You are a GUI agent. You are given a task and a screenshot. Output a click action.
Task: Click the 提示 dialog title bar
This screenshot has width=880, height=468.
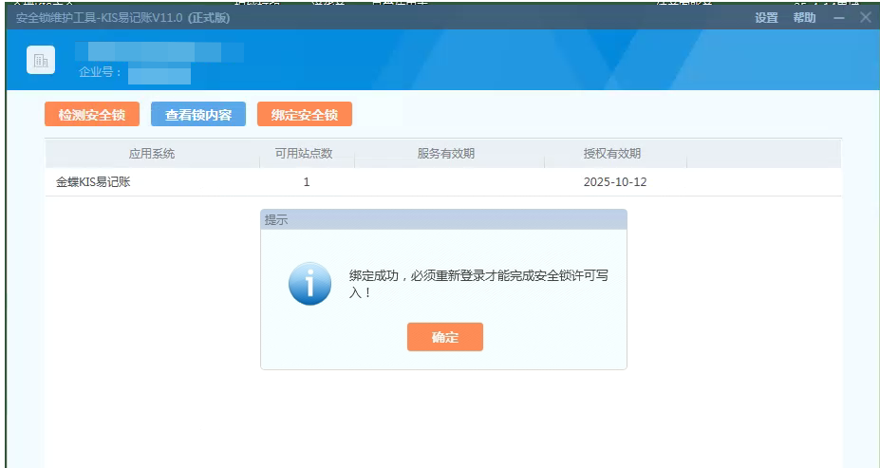coord(443,220)
